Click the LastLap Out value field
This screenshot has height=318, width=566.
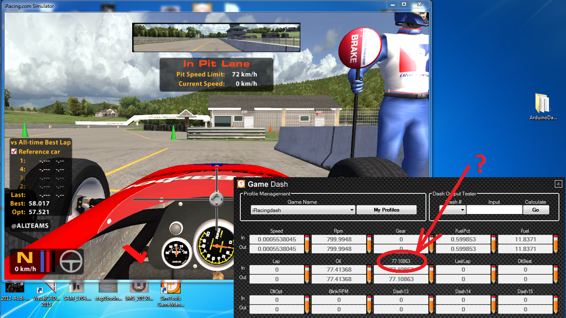pos(463,279)
